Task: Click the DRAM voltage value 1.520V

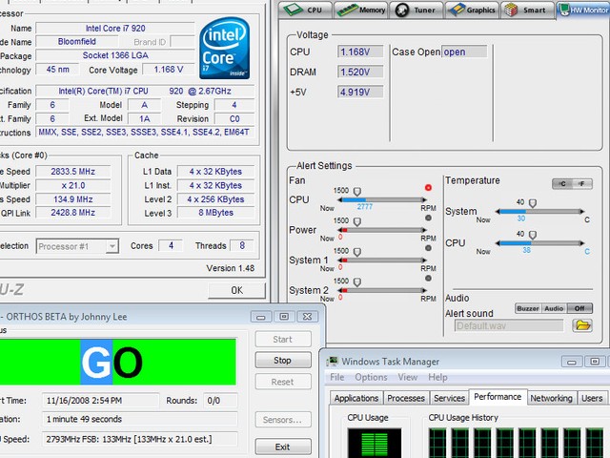Action: pyautogui.click(x=360, y=73)
